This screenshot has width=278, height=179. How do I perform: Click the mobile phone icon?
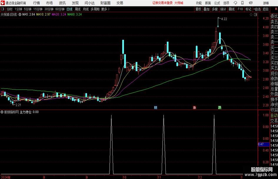pyautogui.click(x=242, y=3)
